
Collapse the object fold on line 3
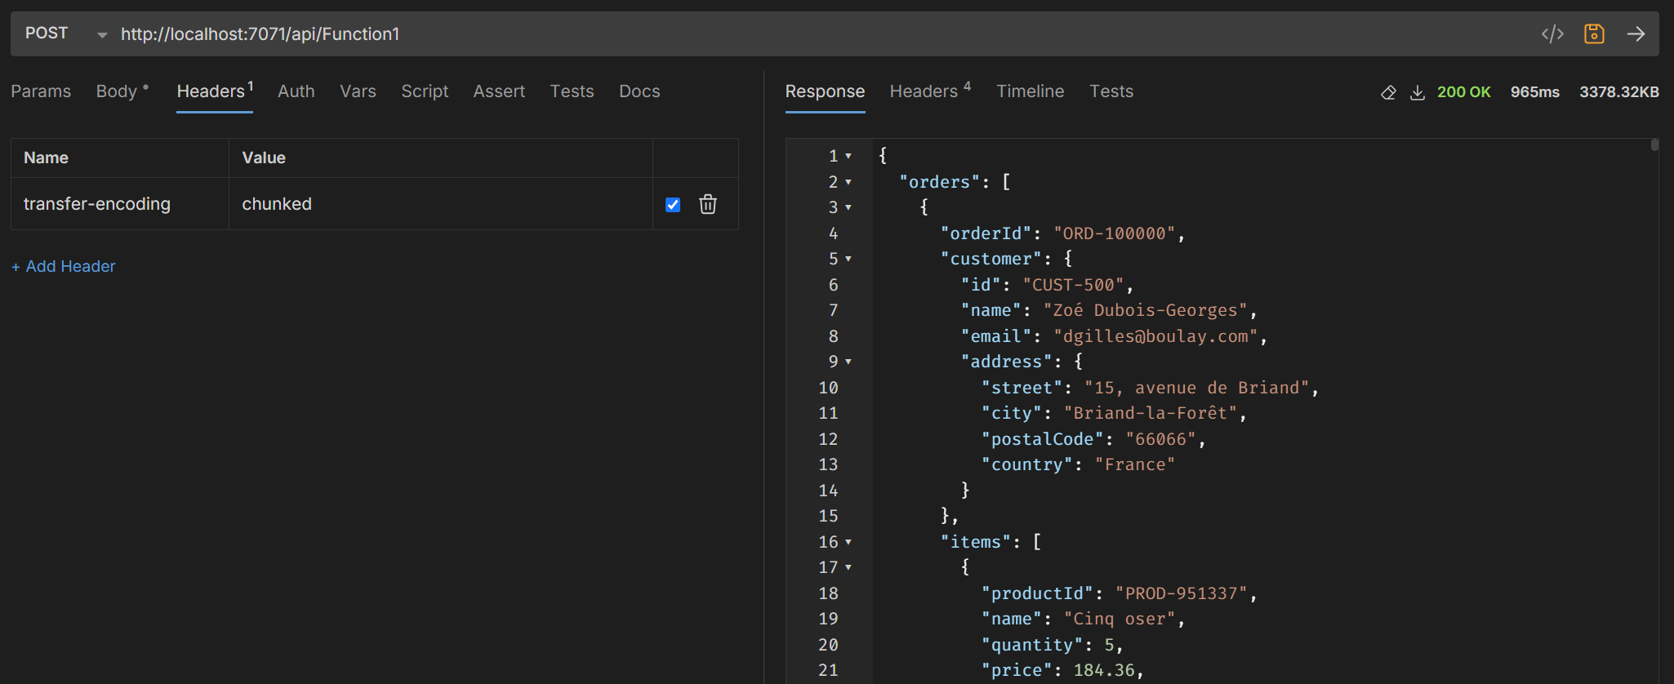coord(848,207)
